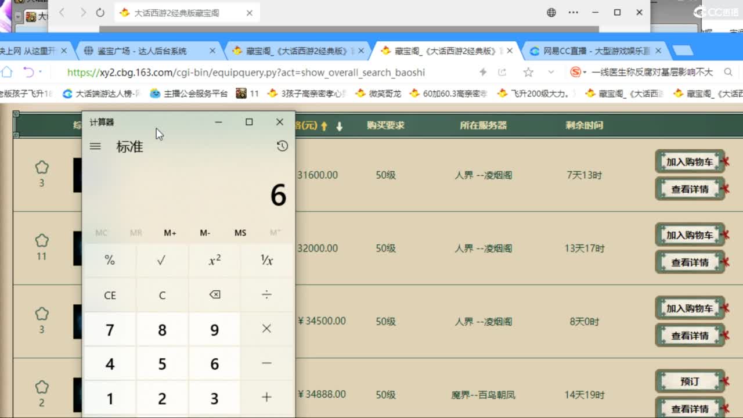Screen dimensions: 743x418
Task: Open calculator history clock icon
Action: click(x=282, y=146)
